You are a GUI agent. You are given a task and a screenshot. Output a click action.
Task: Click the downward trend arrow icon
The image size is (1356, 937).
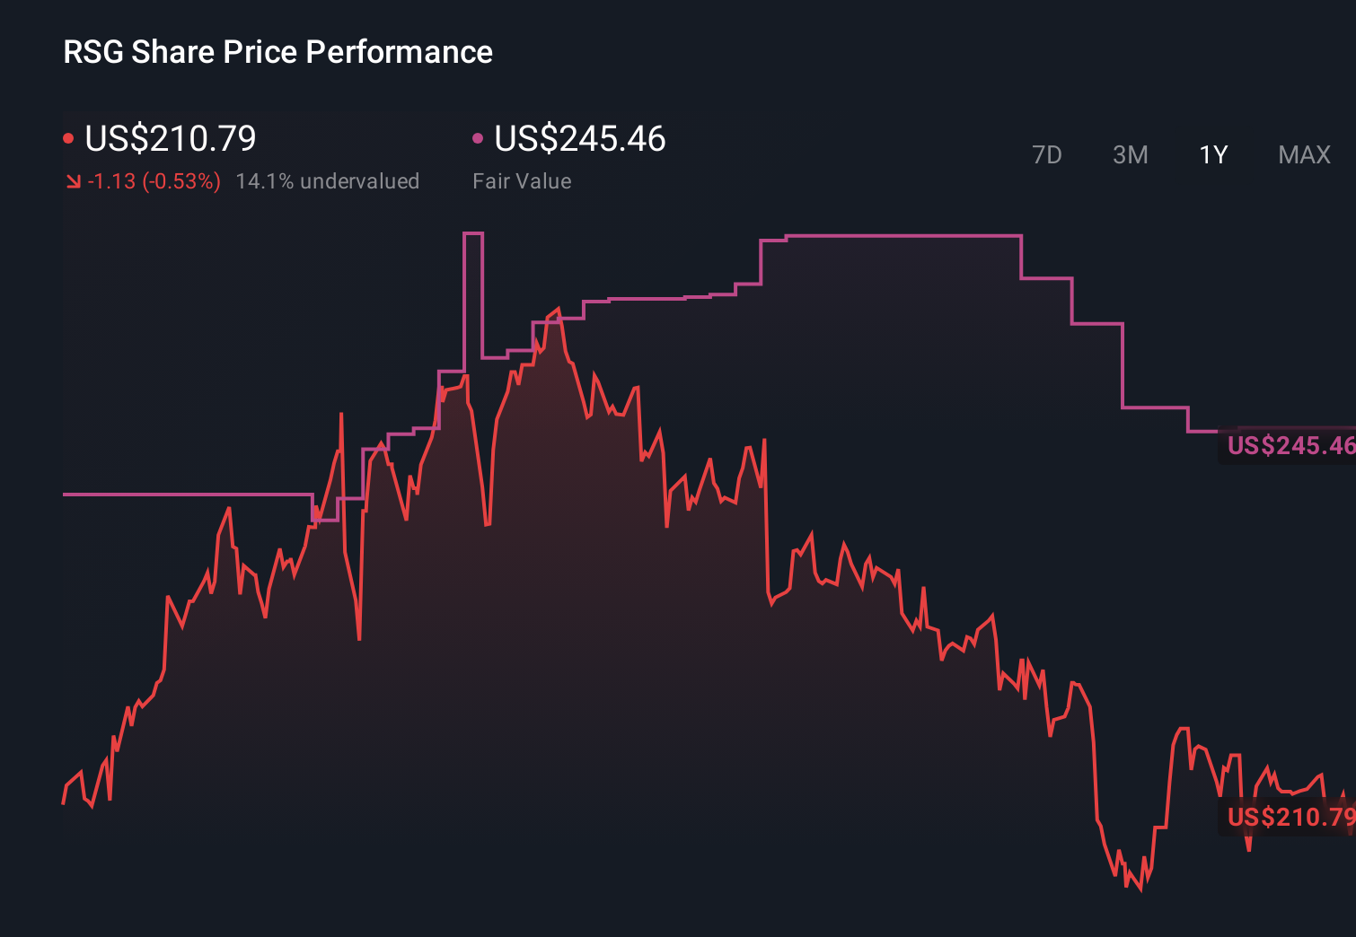[x=73, y=181]
